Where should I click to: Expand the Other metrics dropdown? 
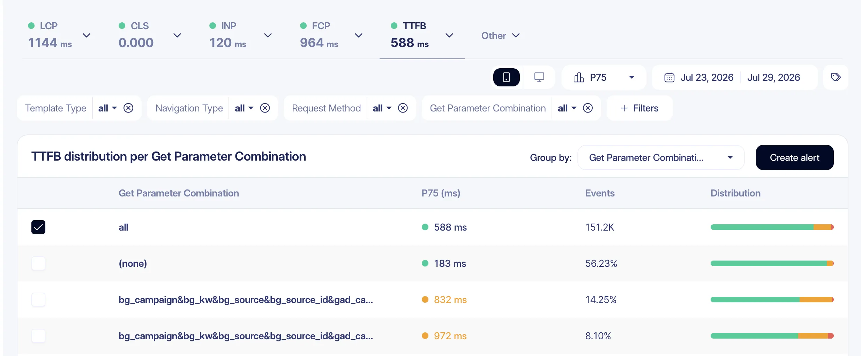500,36
